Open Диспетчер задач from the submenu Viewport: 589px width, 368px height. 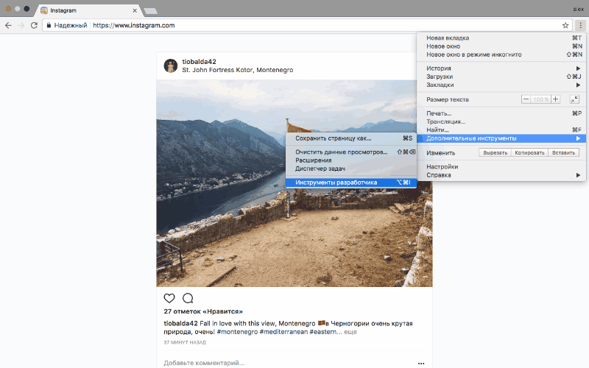click(351, 169)
